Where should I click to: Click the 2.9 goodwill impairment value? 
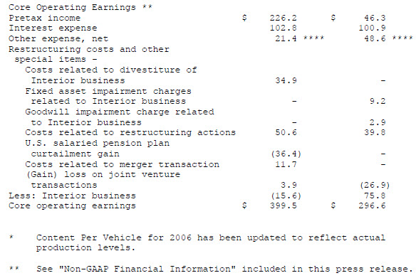(378, 122)
